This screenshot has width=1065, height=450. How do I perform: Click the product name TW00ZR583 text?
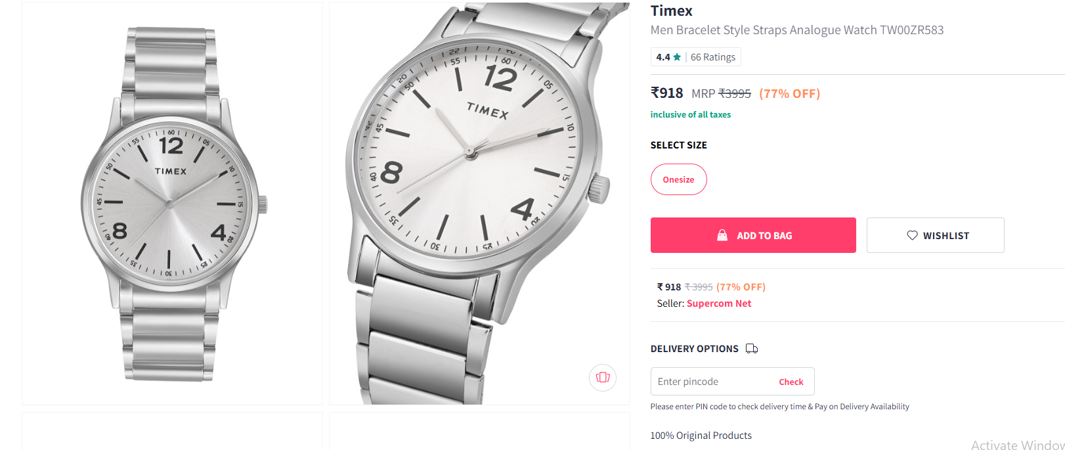click(796, 30)
